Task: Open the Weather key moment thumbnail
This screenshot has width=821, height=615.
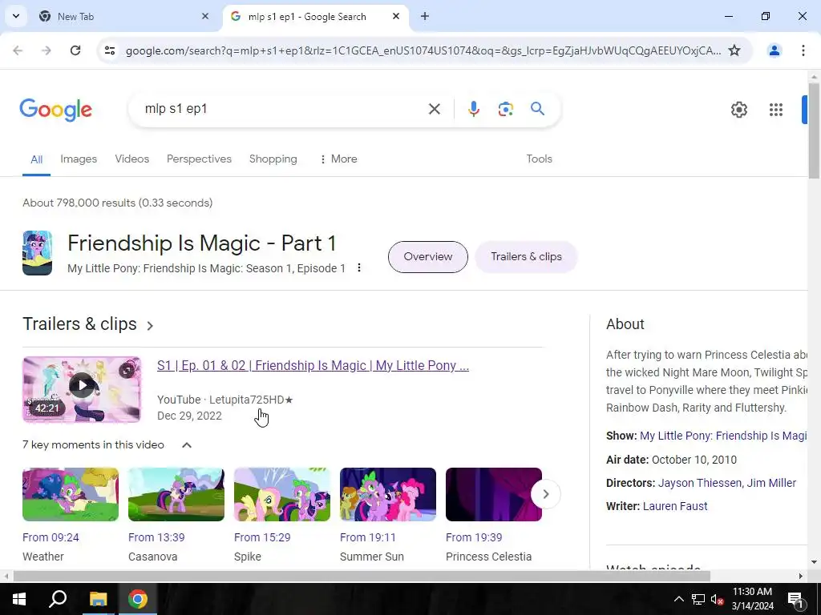Action: coord(71,494)
